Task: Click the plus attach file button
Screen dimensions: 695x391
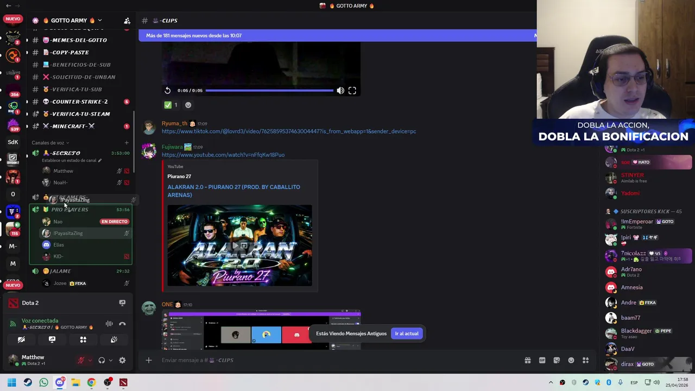Action: click(x=148, y=360)
